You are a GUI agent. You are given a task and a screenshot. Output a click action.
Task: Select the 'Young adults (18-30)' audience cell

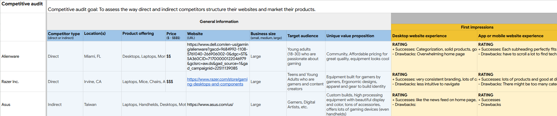point(306,56)
